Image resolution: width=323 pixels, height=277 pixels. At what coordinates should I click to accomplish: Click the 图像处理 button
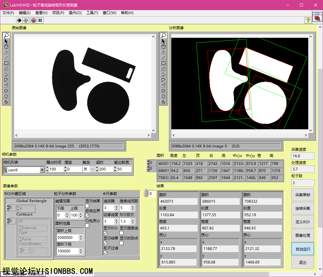pyautogui.click(x=302, y=236)
